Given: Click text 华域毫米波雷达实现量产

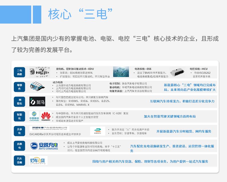Looking at the screenshot, I should point(69,121).
